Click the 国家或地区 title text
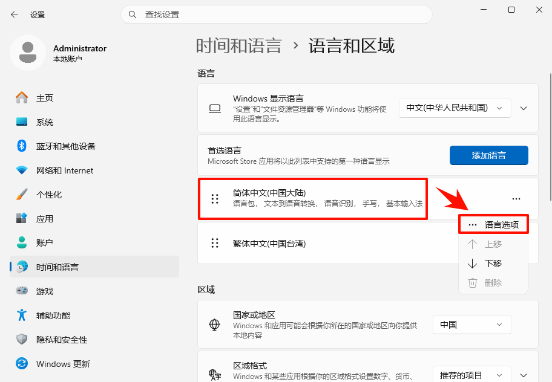552x382 pixels. (x=254, y=315)
